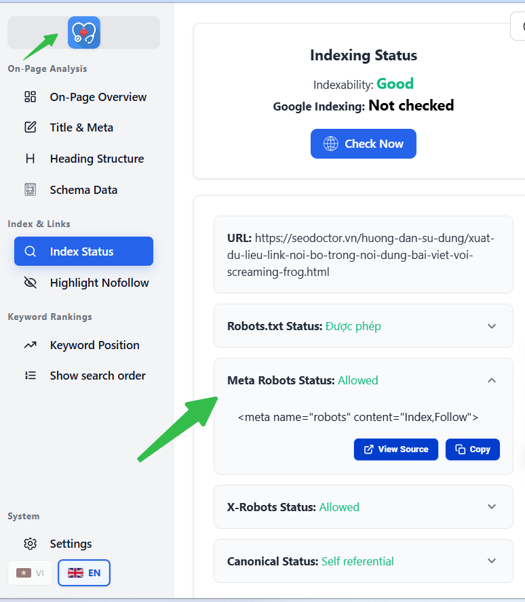This screenshot has width=525, height=602.
Task: Open the Index Status menu item
Action: tap(83, 251)
